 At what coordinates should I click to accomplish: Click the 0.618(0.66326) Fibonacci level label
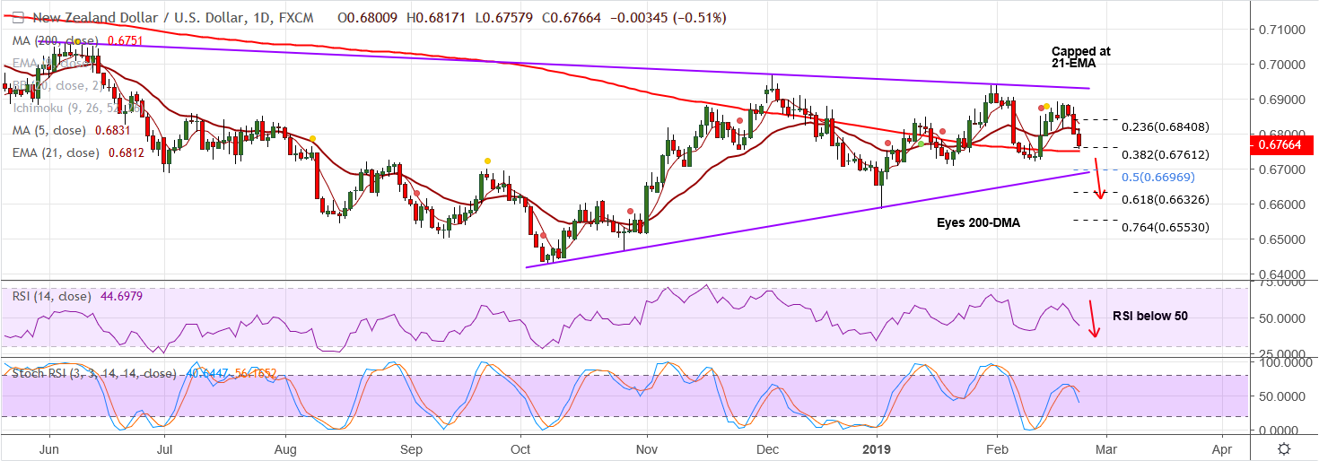point(1165,199)
